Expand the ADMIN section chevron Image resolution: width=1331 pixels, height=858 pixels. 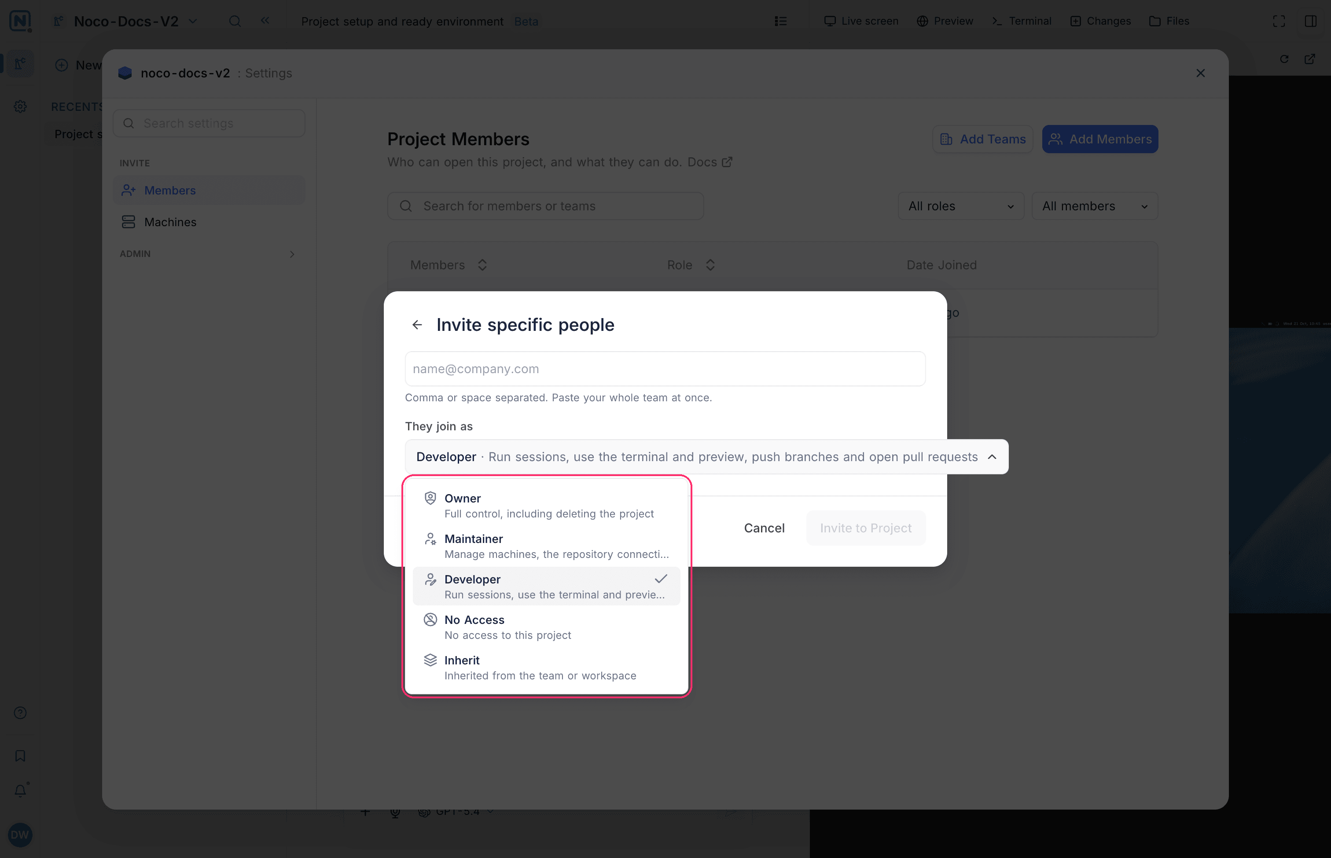pos(292,254)
